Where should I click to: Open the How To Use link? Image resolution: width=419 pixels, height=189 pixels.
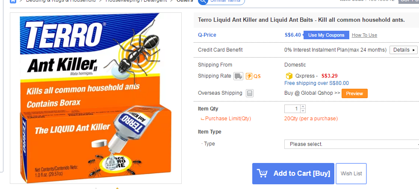(364, 35)
